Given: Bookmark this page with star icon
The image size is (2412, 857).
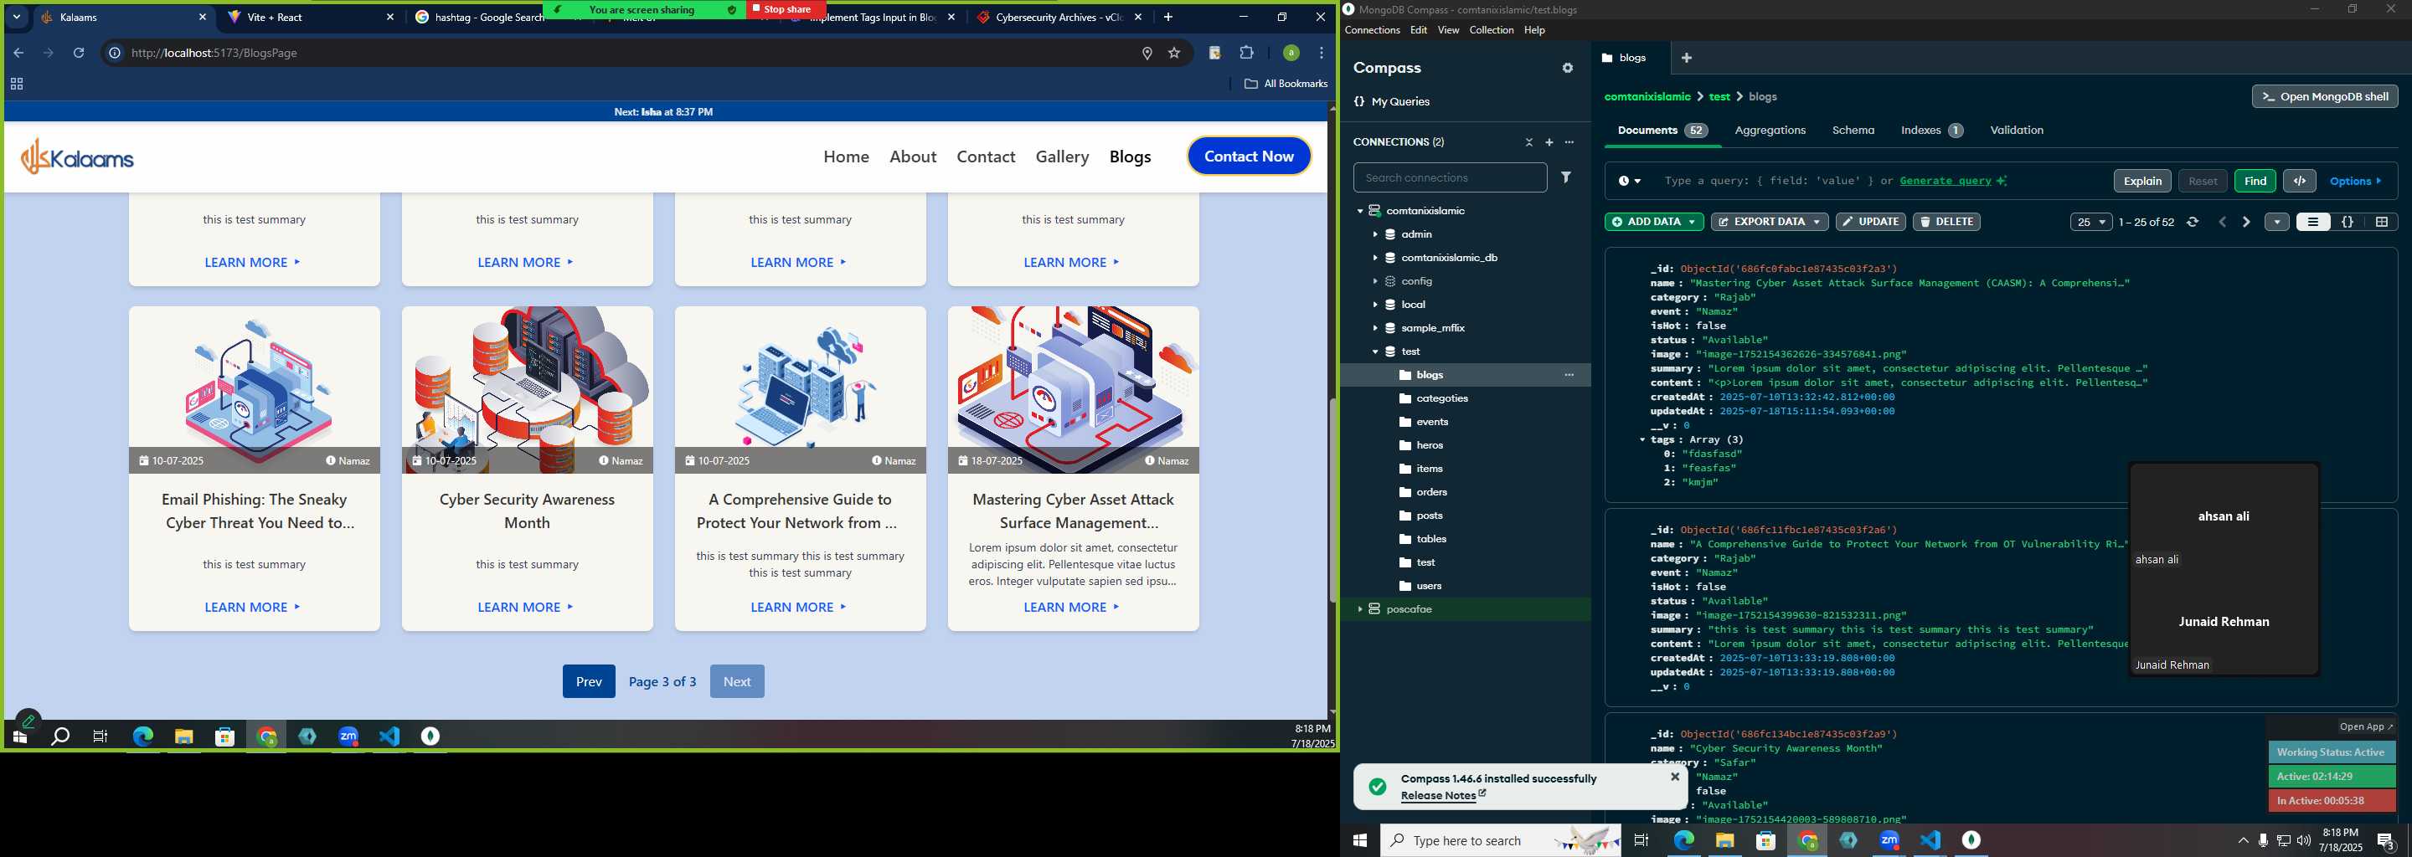Looking at the screenshot, I should click(x=1173, y=54).
